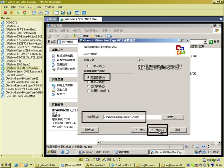
Task: Click the 搜尋 search toolbar button
Action: [84, 36]
